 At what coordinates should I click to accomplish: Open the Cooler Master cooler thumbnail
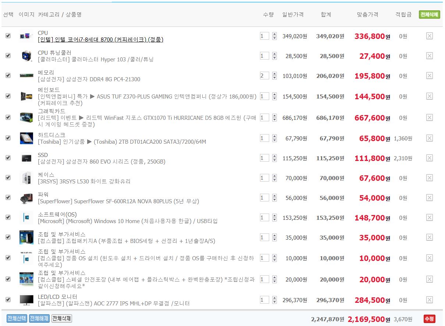tap(26, 56)
